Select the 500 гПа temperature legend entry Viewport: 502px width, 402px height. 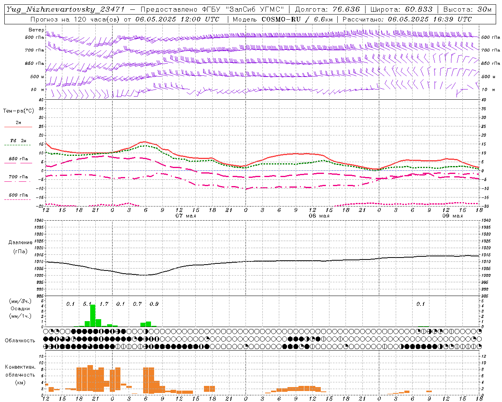pos(18,195)
